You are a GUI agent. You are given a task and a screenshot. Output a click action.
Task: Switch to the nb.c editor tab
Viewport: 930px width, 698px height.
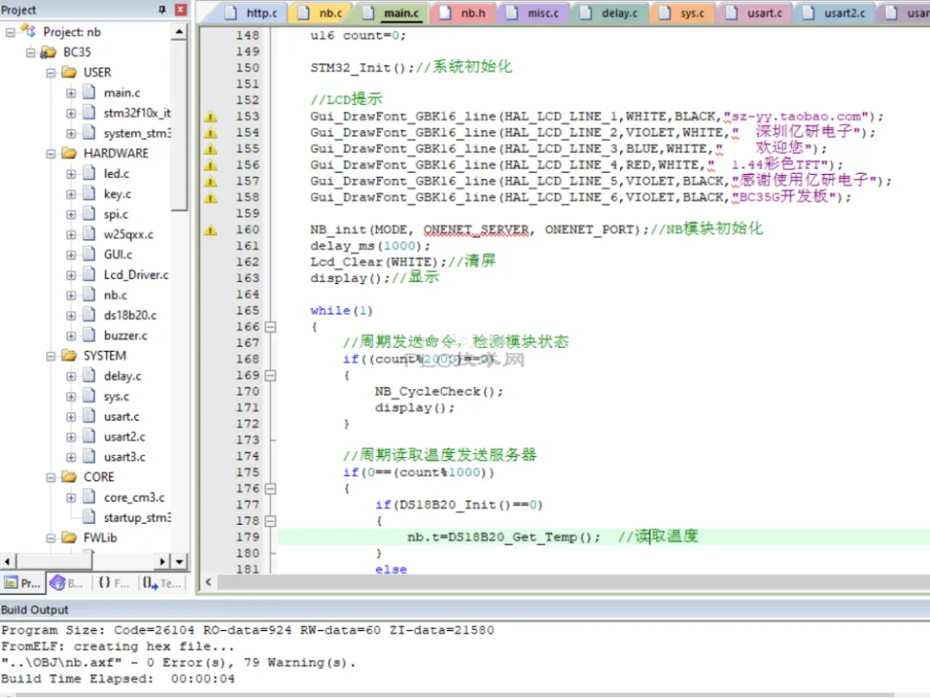(321, 12)
